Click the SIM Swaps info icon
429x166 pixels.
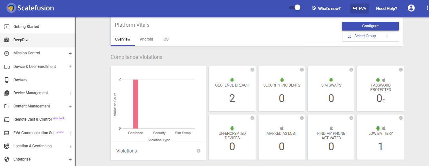[351, 70]
